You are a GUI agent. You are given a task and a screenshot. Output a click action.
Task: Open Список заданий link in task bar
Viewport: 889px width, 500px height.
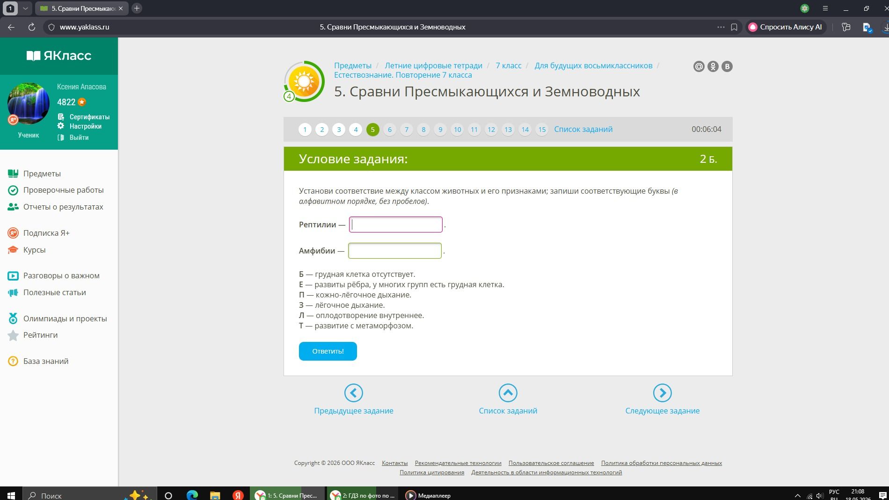coord(583,130)
